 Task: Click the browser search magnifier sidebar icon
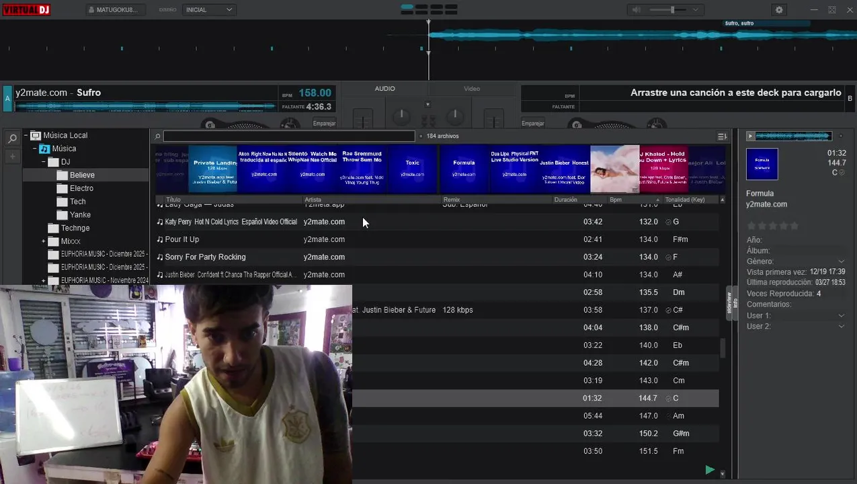pyautogui.click(x=13, y=138)
